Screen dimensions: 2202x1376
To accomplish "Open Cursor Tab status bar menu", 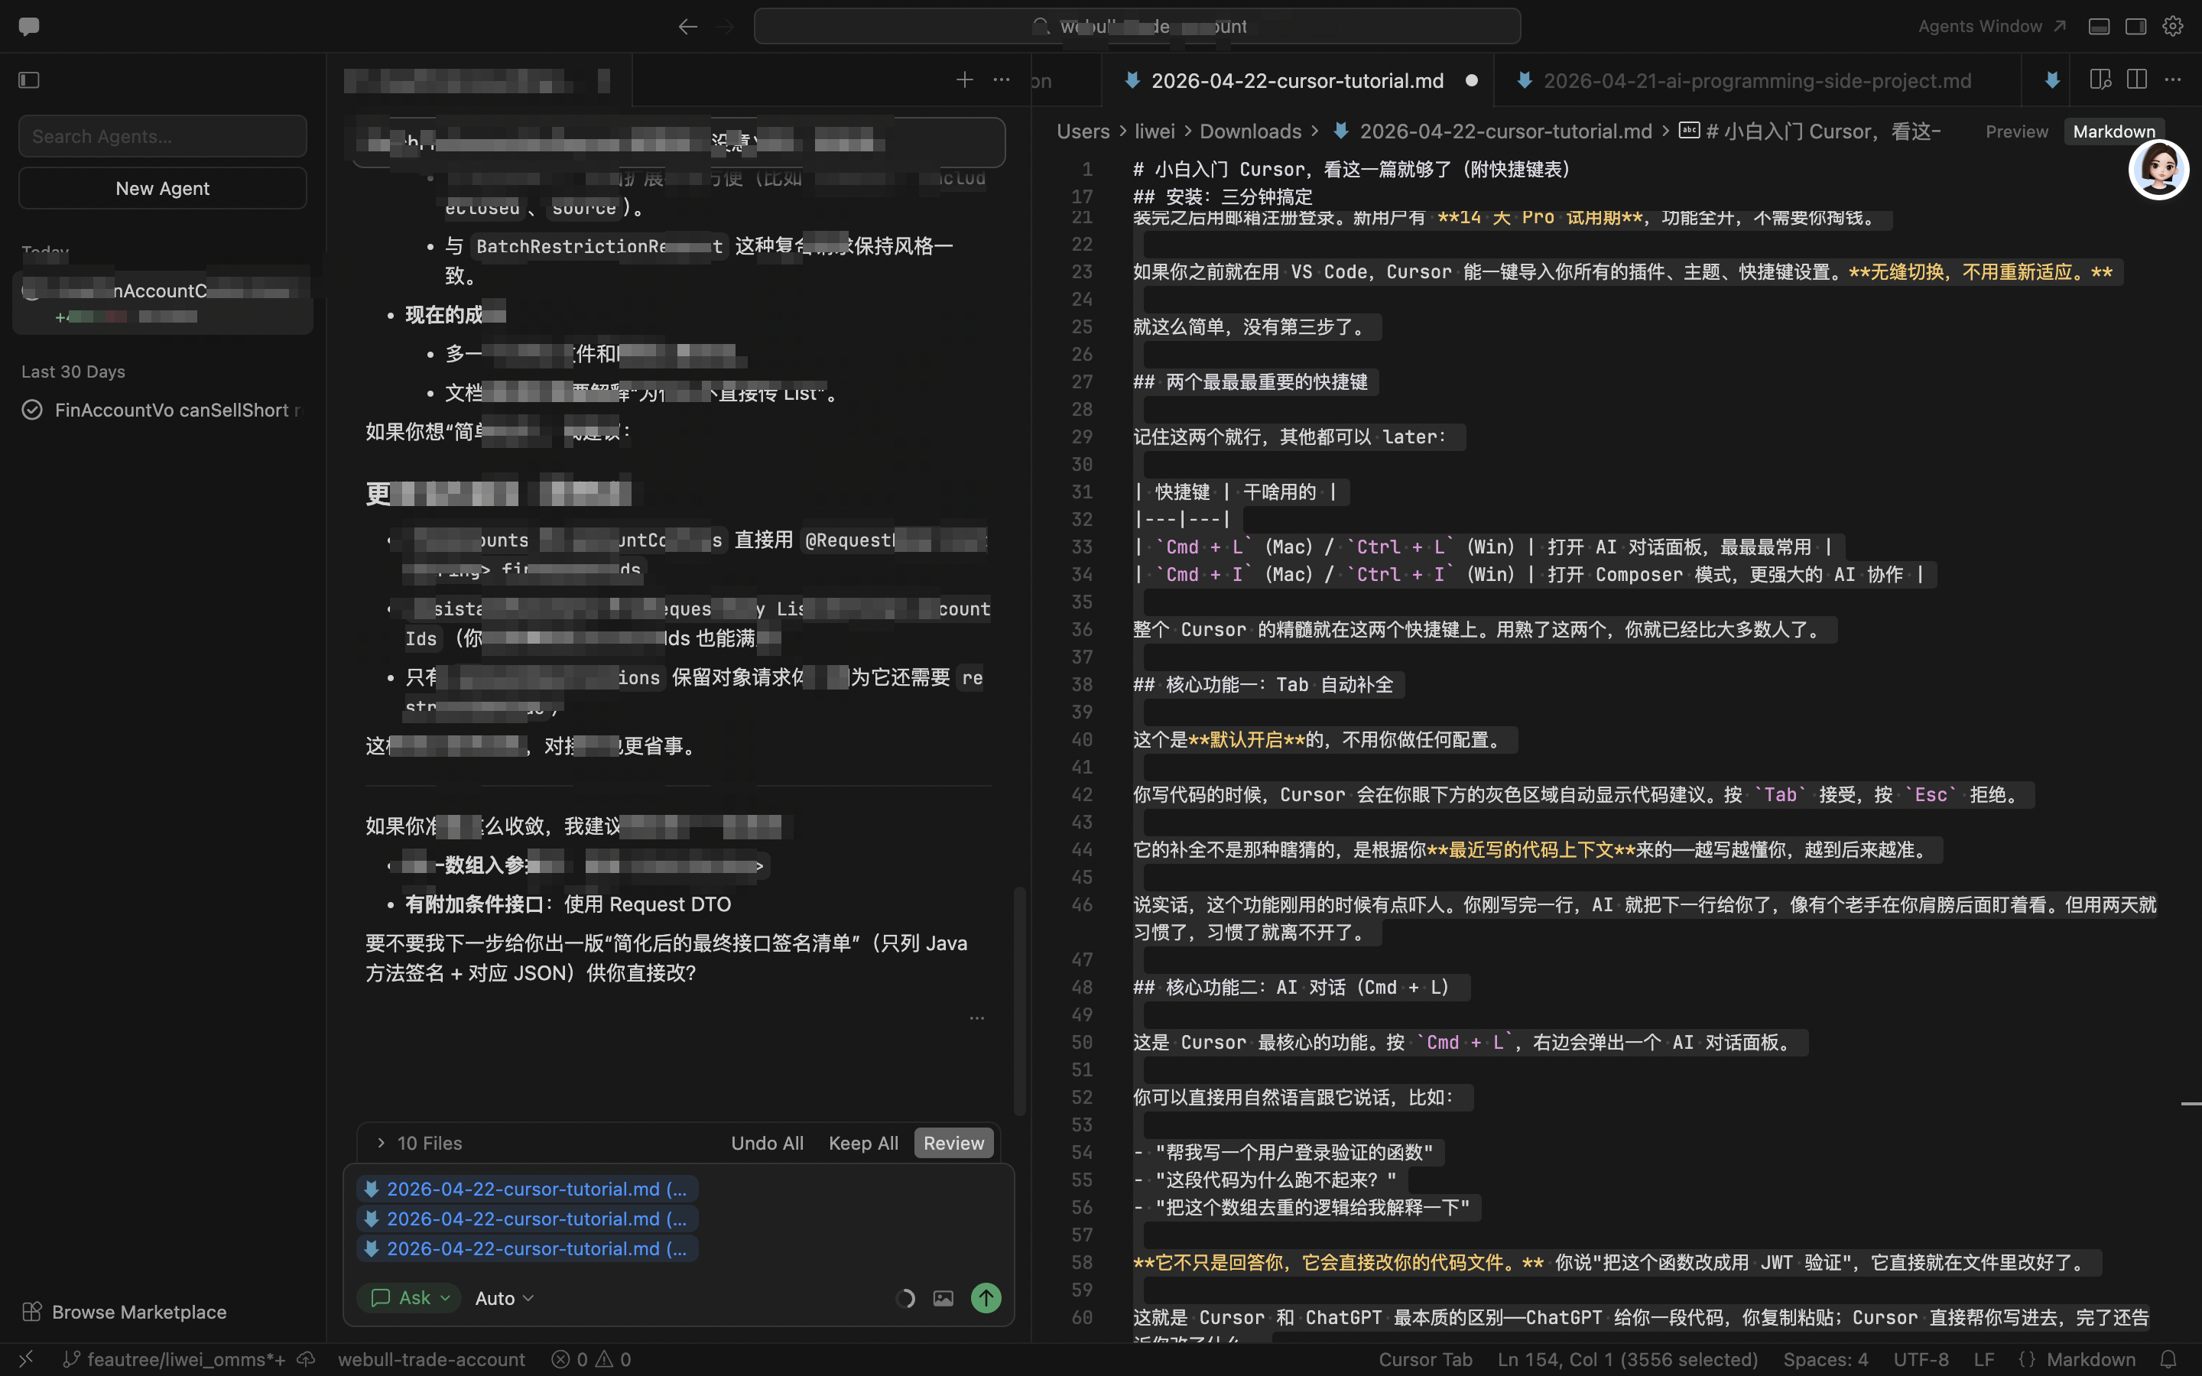I will pos(1425,1360).
